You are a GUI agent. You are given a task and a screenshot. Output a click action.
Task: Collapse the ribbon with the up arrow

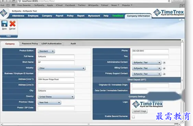coord(182,20)
